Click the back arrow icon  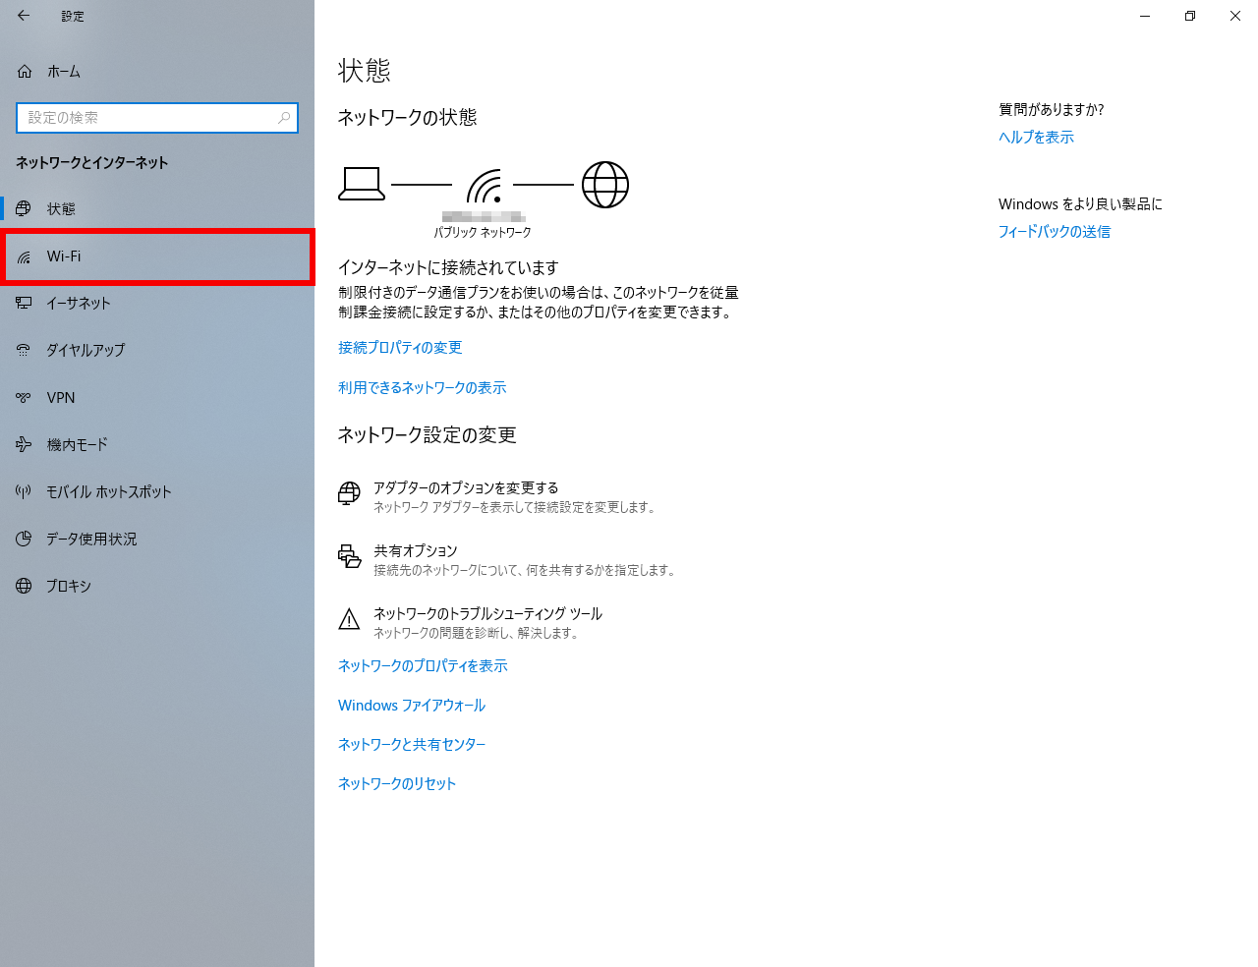[x=24, y=16]
